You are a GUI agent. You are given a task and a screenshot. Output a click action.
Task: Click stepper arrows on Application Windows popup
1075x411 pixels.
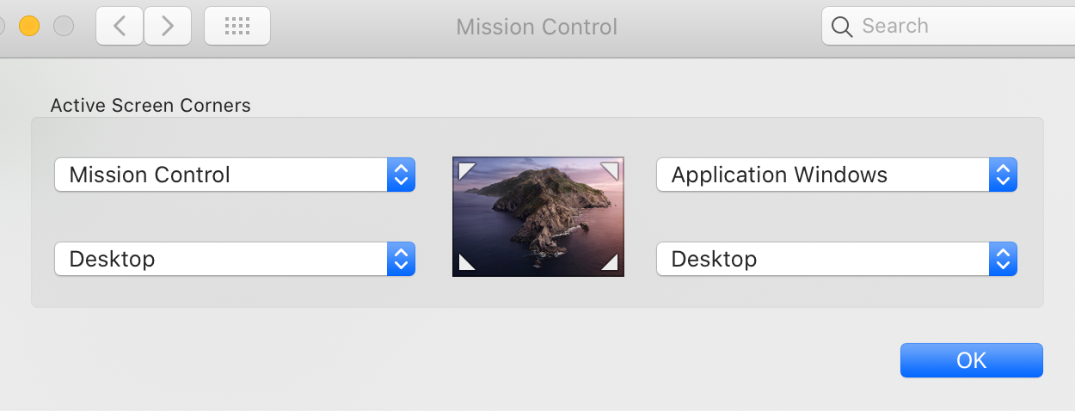(x=1003, y=175)
